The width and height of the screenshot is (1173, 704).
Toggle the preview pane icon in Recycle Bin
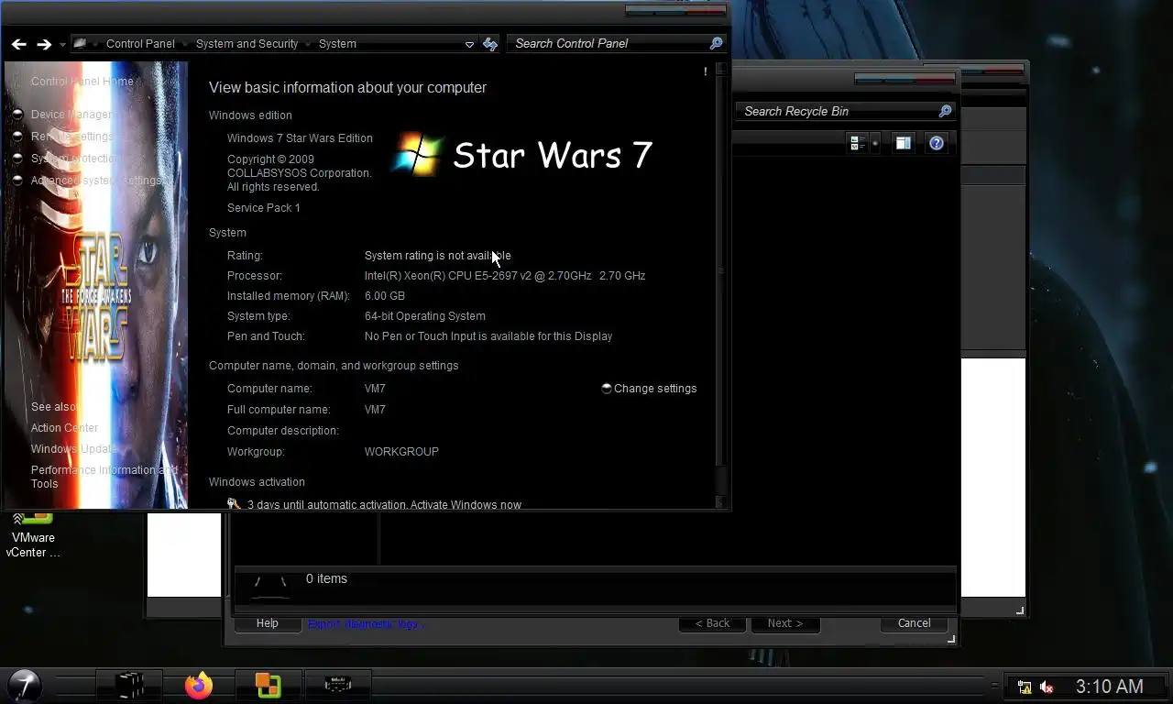[904, 143]
